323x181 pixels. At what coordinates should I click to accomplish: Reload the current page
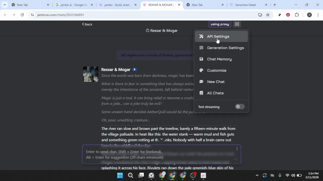22,15
